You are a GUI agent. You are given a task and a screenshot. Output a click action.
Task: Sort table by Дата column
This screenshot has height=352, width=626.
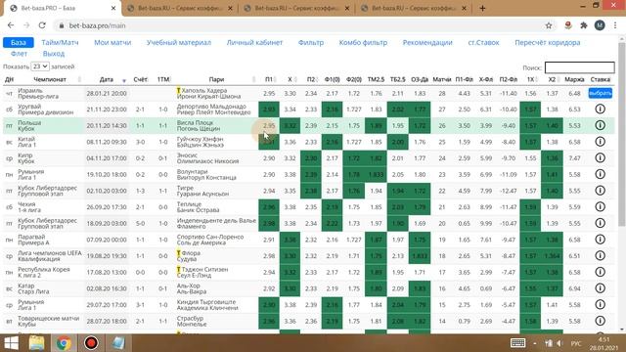(x=107, y=79)
